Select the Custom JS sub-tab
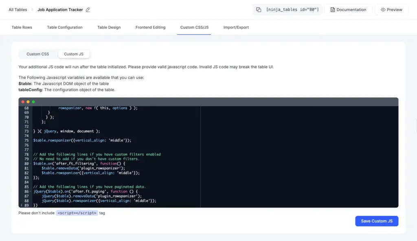The height and width of the screenshot is (241, 417). [x=74, y=54]
